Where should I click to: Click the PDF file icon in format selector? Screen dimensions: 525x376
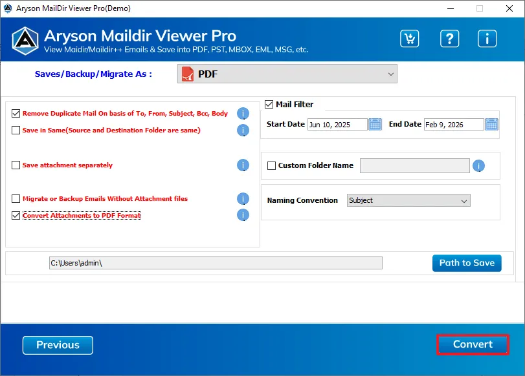coord(188,74)
